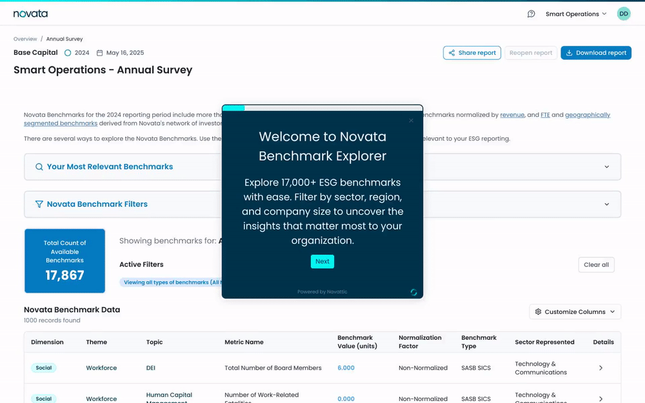Viewport: 645px width, 403px height.
Task: Click the DEI topic cell
Action: [150, 368]
